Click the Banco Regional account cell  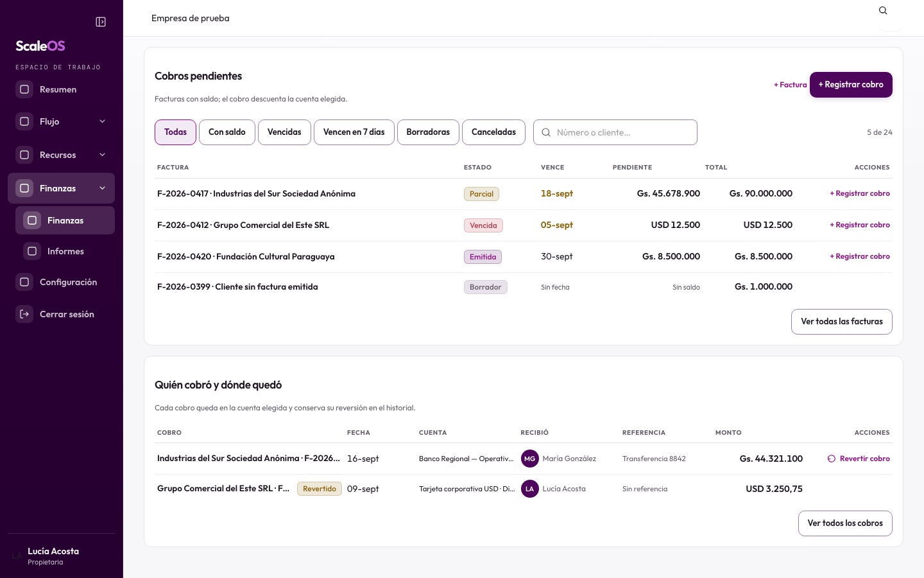pos(466,459)
